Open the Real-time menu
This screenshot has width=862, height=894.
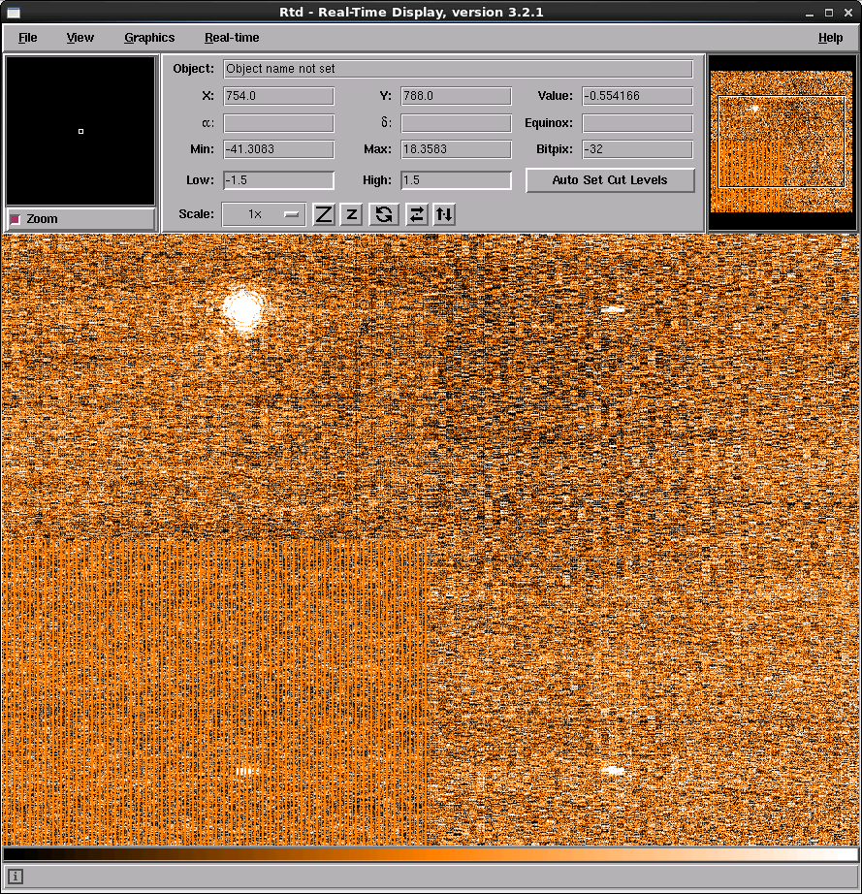coord(232,38)
